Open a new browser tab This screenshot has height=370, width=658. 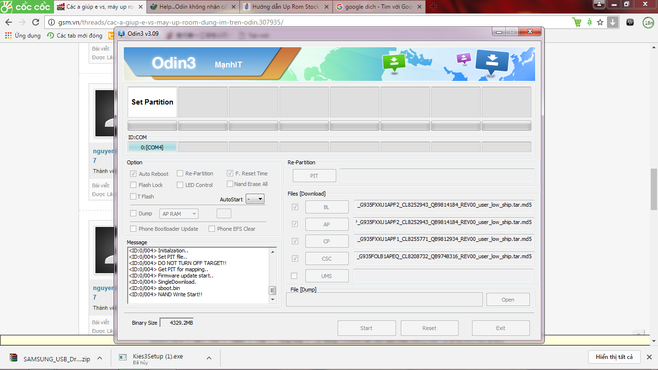433,7
